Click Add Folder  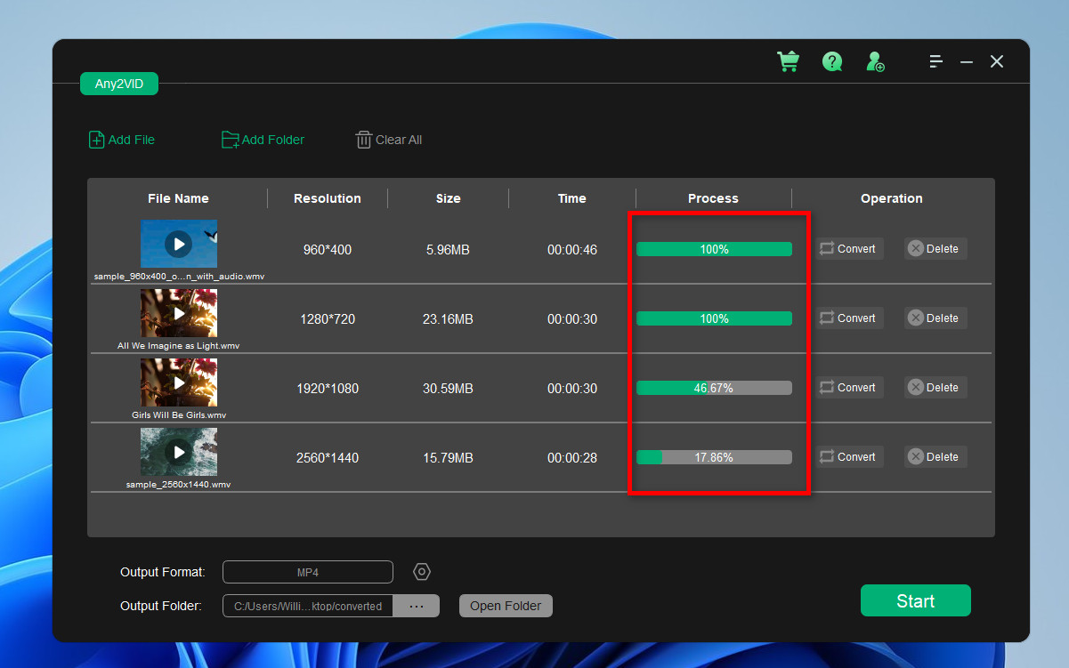pos(263,140)
